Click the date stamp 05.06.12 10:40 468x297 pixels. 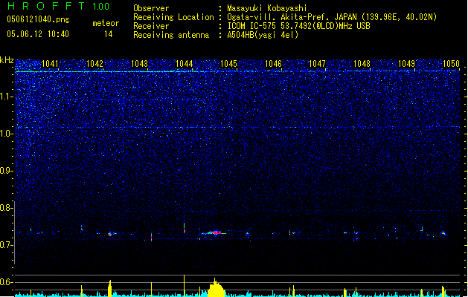coord(38,34)
